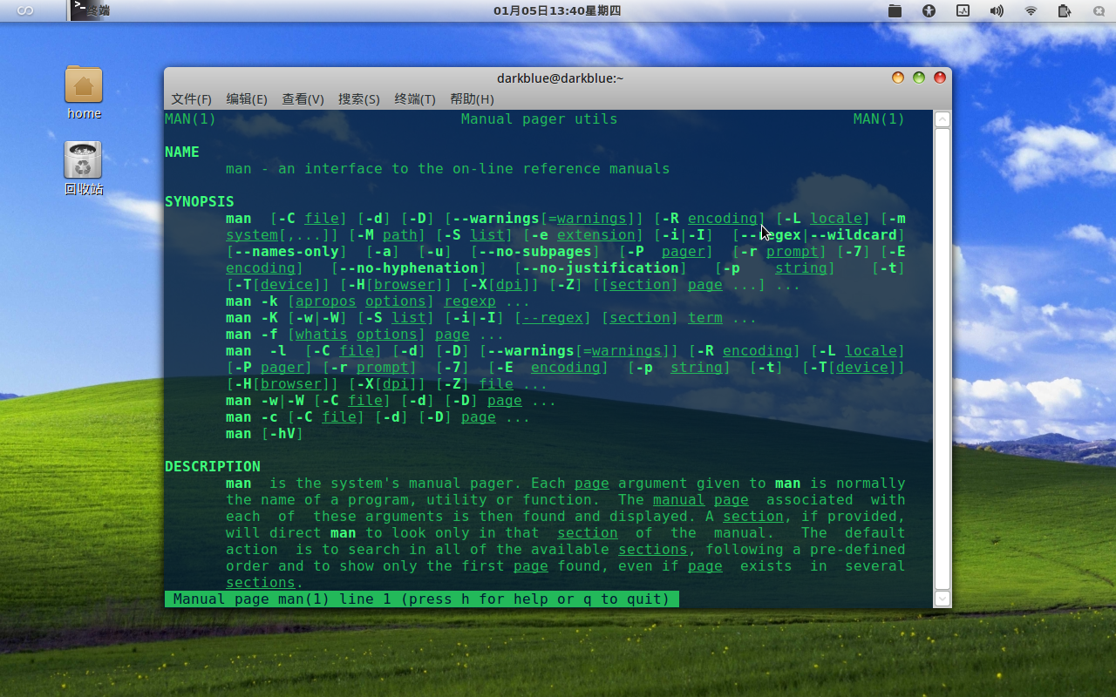Minimize the terminal with the orange button

click(898, 78)
